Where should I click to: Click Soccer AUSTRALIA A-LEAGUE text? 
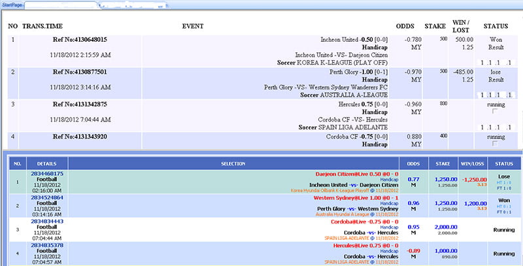(x=344, y=95)
